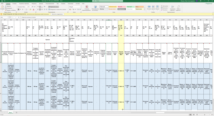The height and width of the screenshot is (116, 214).
Task: Click Fill (Заполнить) icon
Action: [x=162, y=8]
